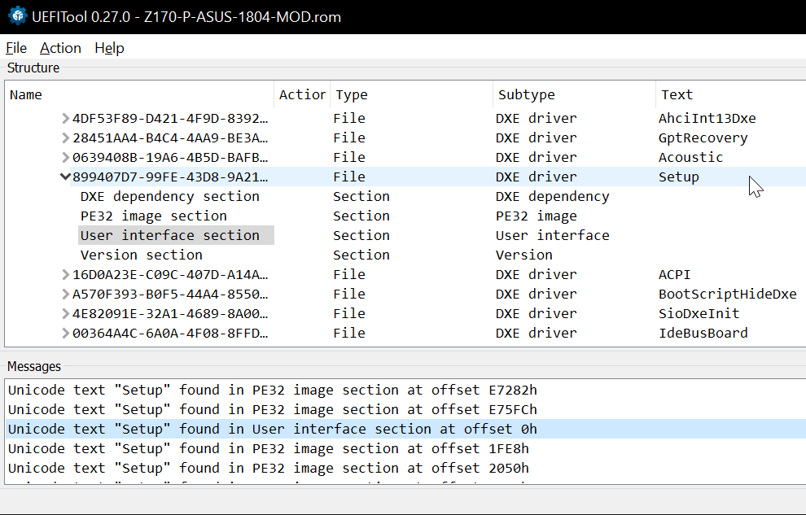This screenshot has height=515, width=806.
Task: Open the File menu
Action: (x=16, y=48)
